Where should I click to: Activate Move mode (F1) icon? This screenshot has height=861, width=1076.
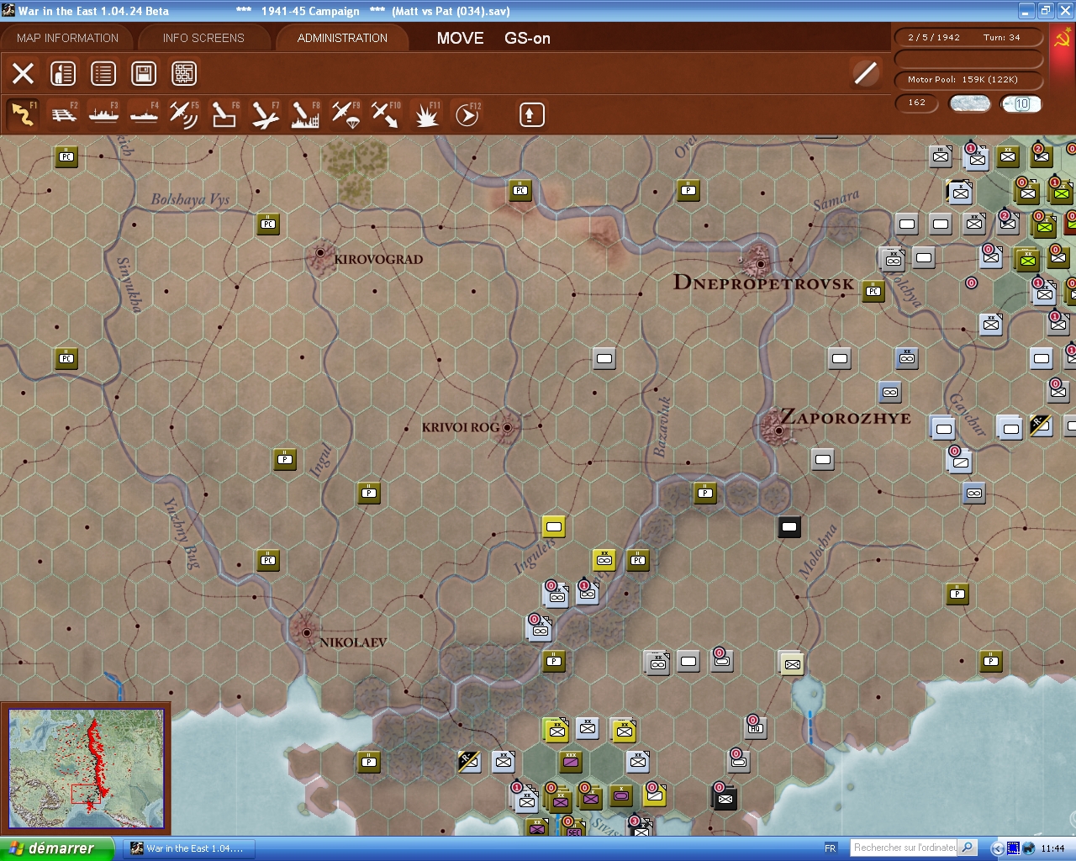click(x=23, y=114)
